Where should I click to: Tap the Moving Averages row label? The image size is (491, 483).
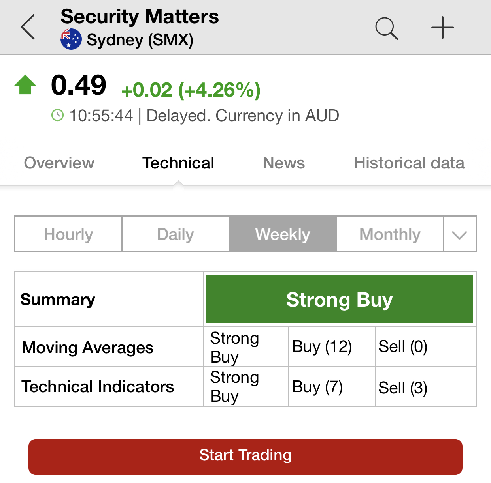pyautogui.click(x=88, y=348)
